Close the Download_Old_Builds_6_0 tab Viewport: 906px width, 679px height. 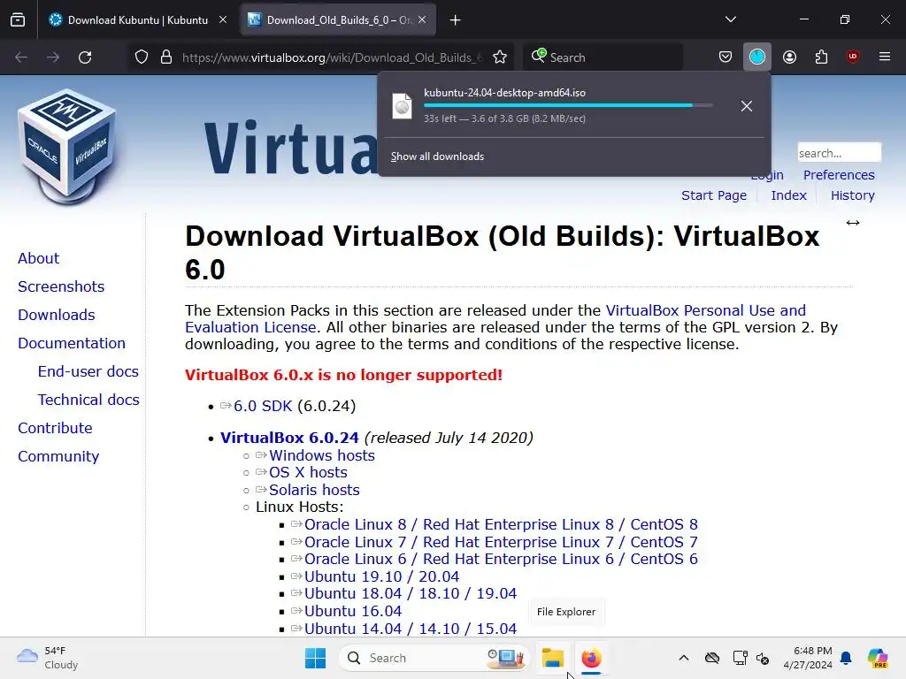(422, 19)
